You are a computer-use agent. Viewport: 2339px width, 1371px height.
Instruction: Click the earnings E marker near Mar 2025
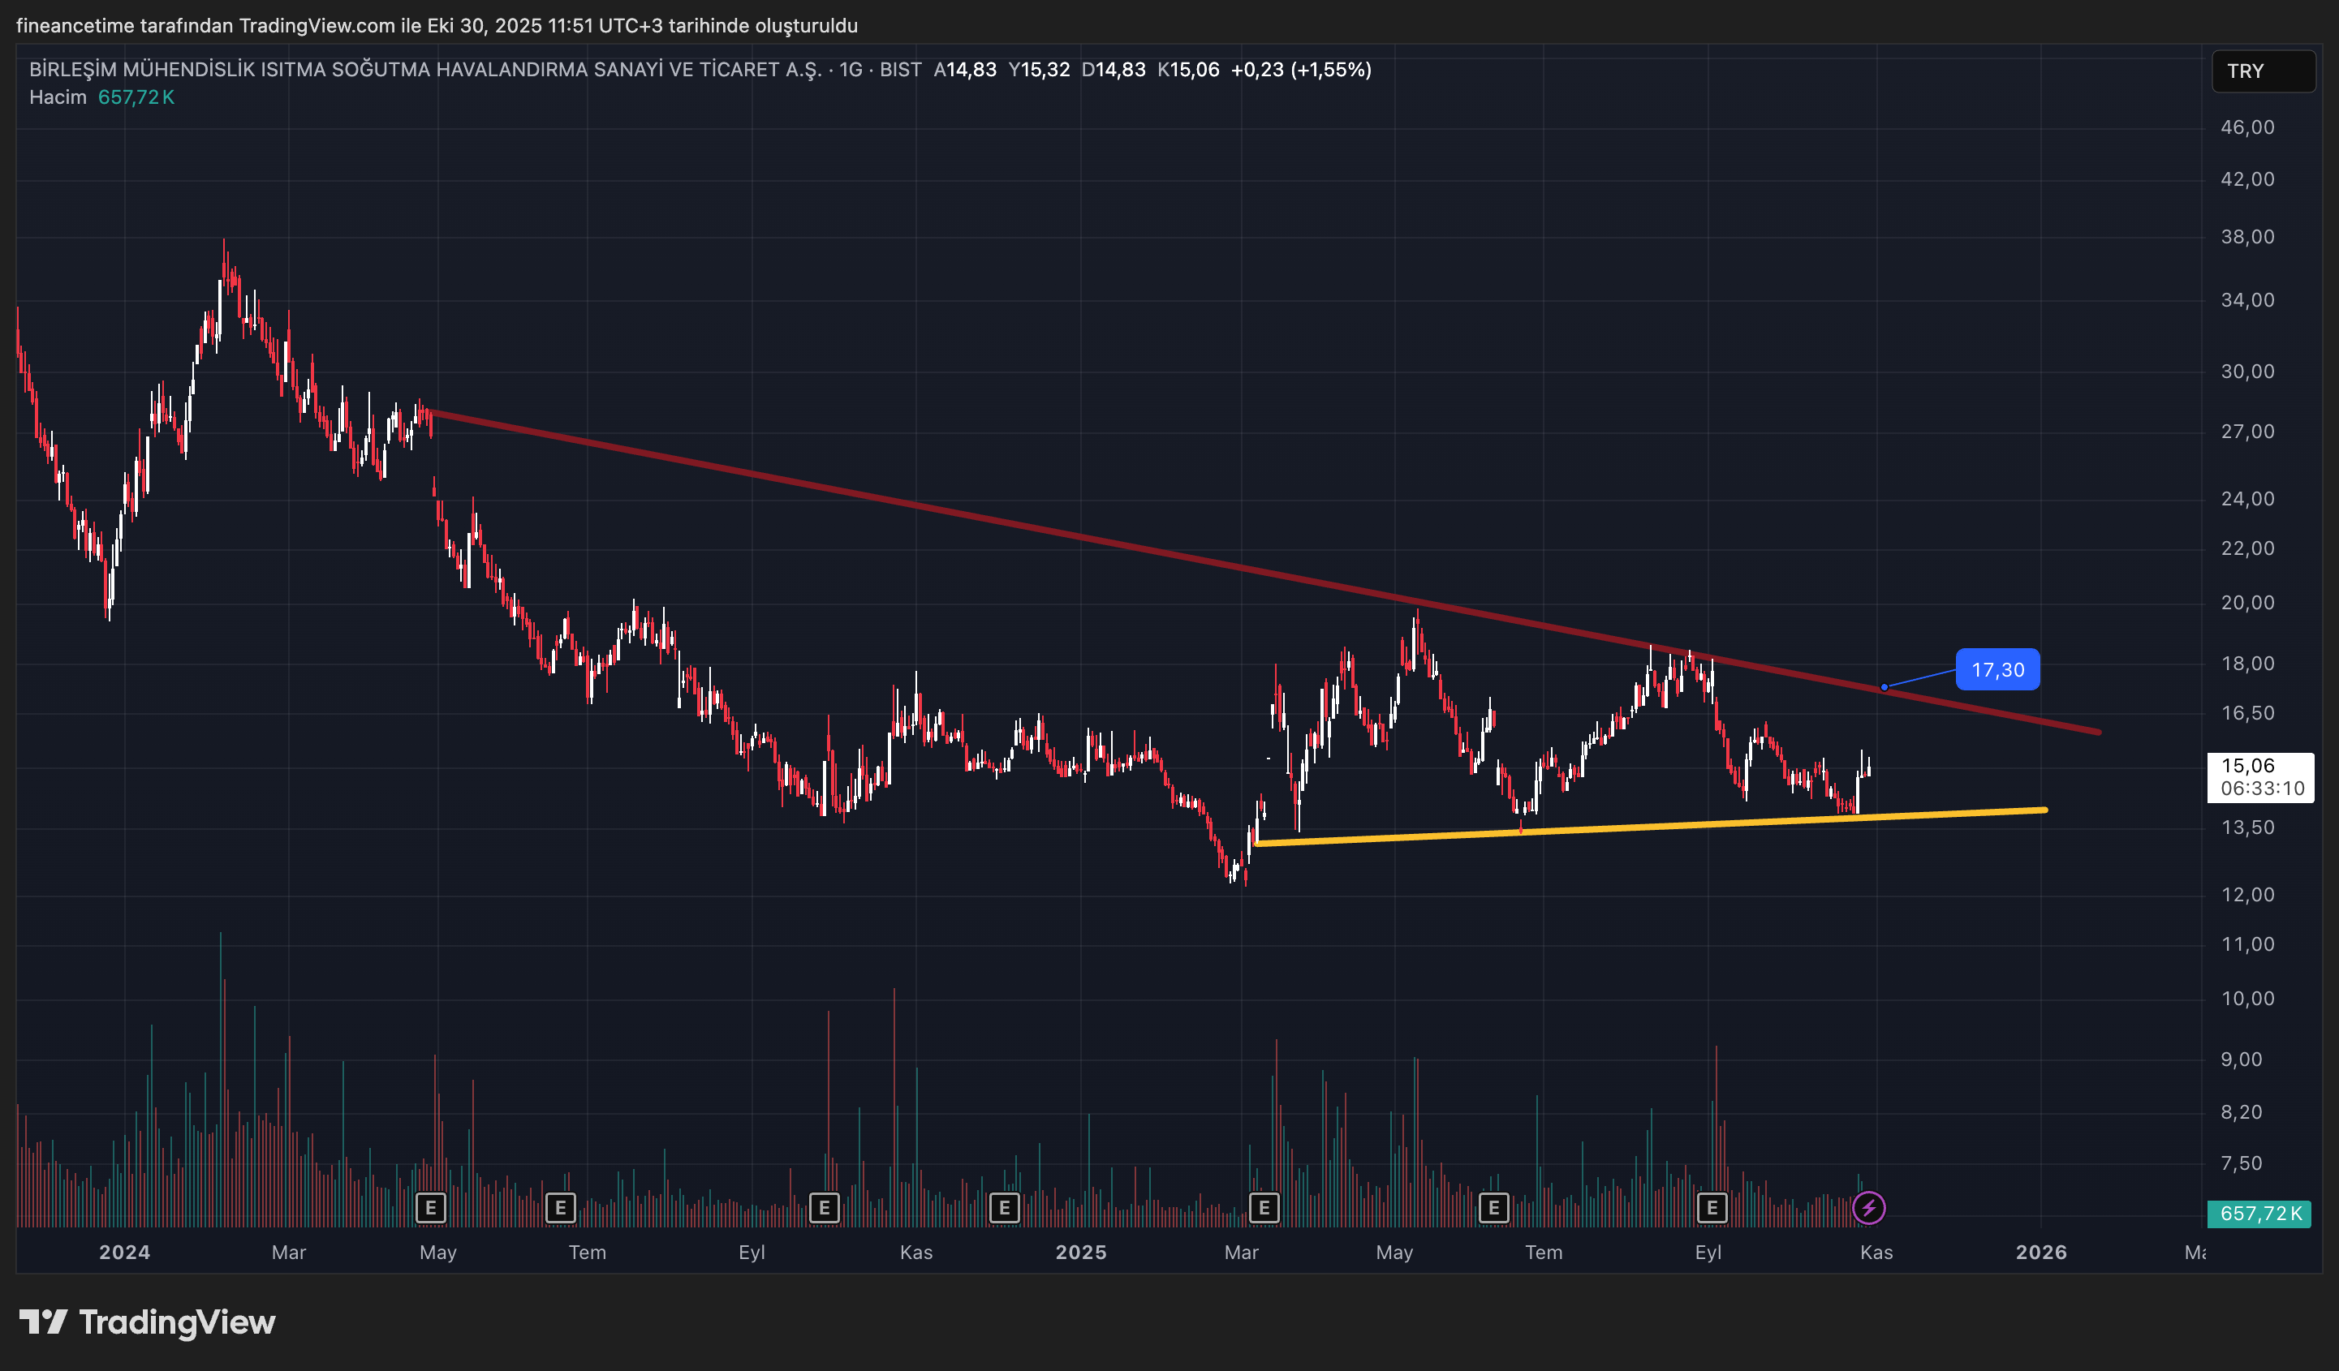click(1264, 1208)
